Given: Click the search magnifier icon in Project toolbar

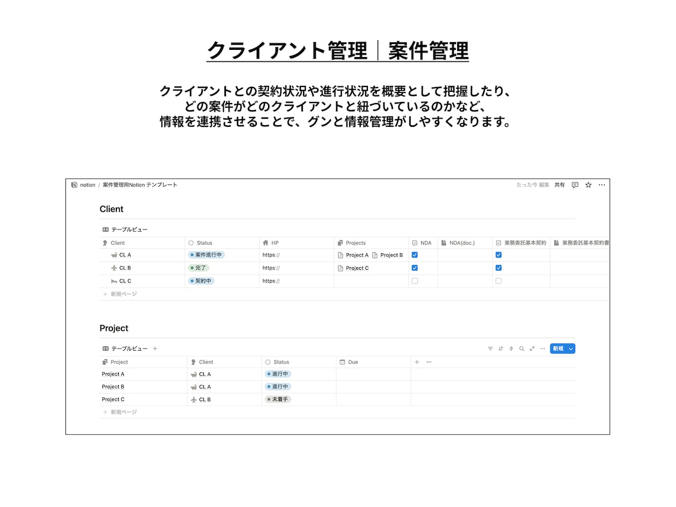Looking at the screenshot, I should (521, 349).
